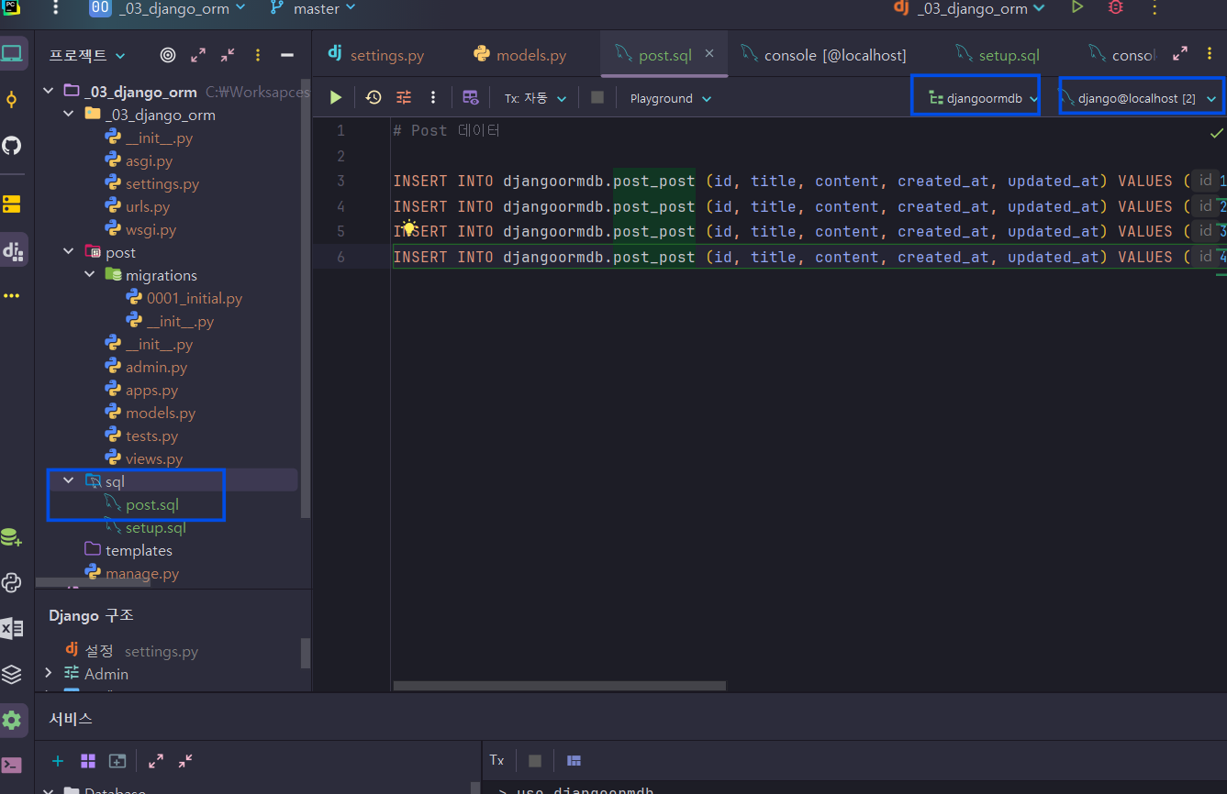Expand all in Services panel

[x=156, y=761]
